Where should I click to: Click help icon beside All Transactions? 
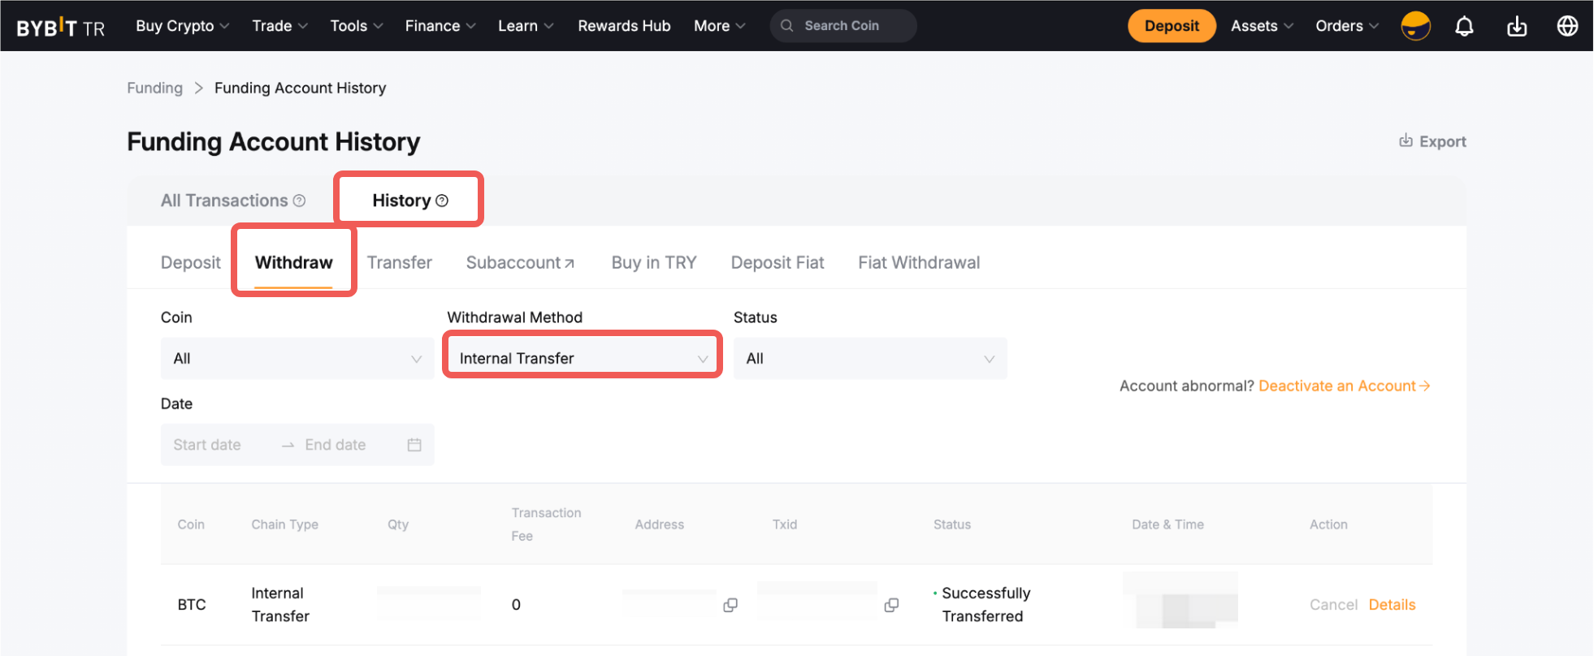(x=299, y=201)
